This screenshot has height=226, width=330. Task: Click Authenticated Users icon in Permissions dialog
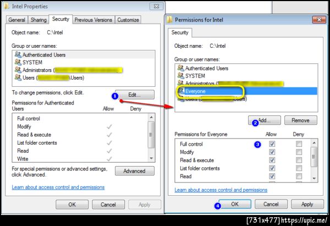click(x=181, y=68)
